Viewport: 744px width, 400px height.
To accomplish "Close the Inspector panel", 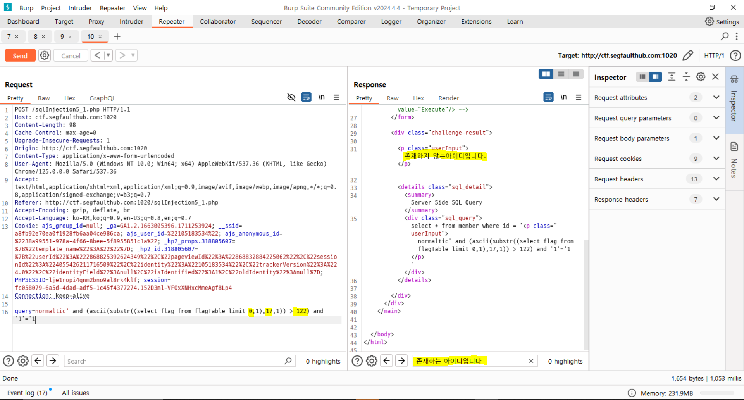I will click(715, 77).
